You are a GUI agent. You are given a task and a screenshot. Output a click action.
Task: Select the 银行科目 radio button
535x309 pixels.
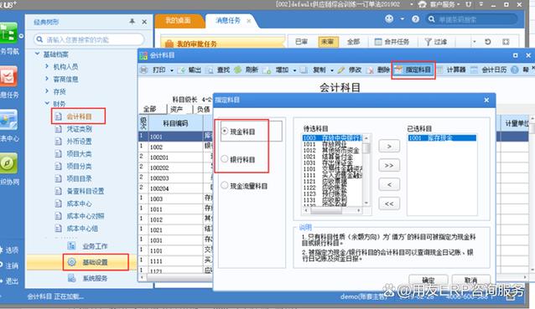225,159
